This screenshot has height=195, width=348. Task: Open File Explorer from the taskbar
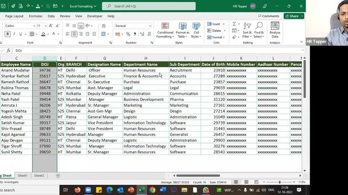(x=184, y=190)
